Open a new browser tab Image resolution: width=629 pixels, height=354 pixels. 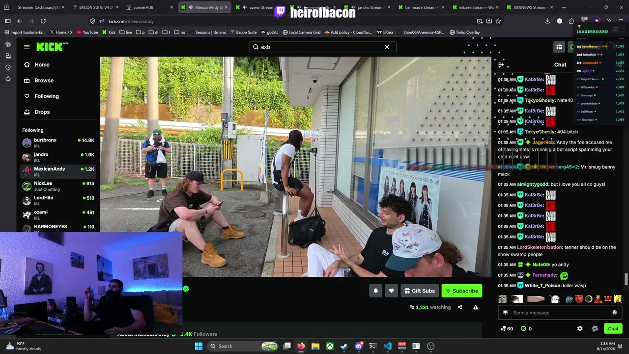tap(564, 7)
